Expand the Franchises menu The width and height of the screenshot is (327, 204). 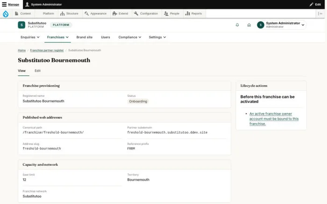coord(57,37)
